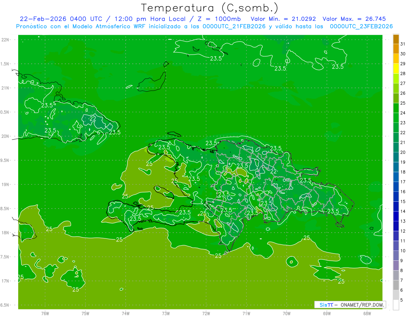The image size is (412, 318).
Task: Click the "22" contour label over Dominican Republic
Action: click(x=274, y=171)
